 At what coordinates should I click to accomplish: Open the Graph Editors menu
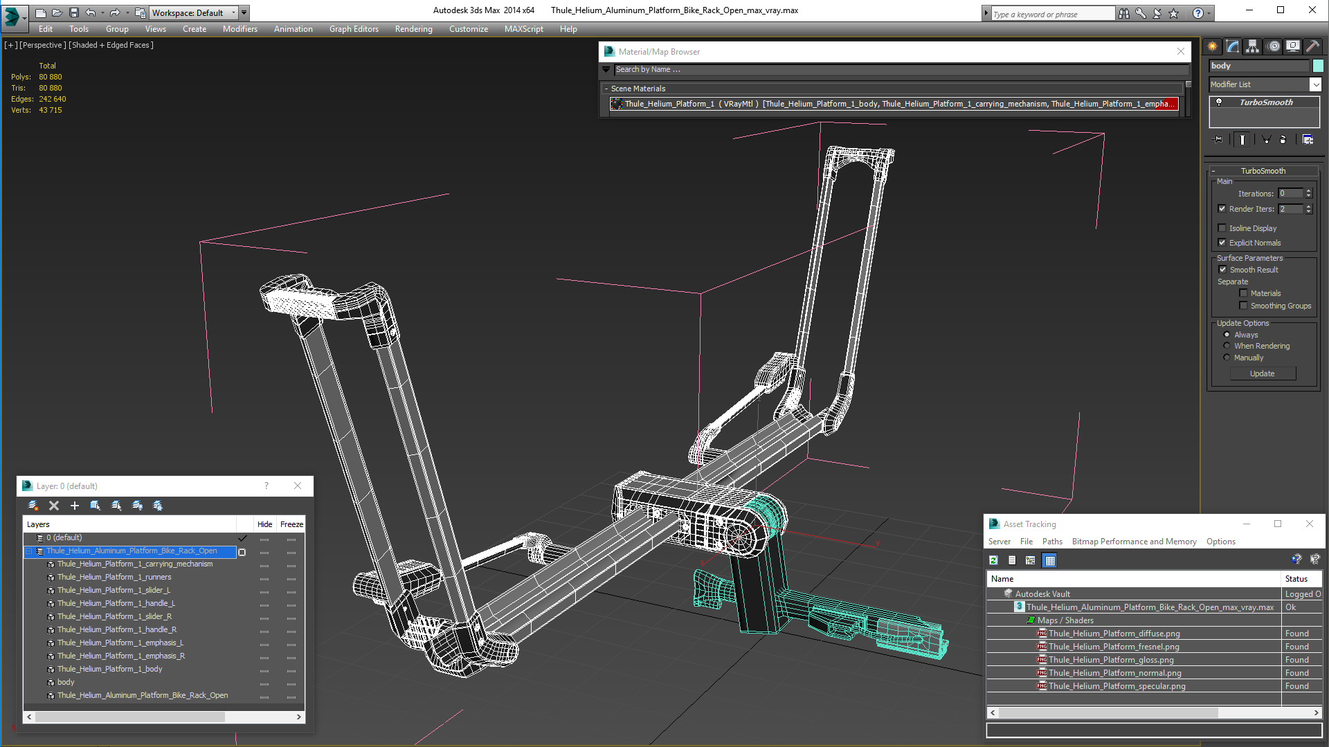354,29
